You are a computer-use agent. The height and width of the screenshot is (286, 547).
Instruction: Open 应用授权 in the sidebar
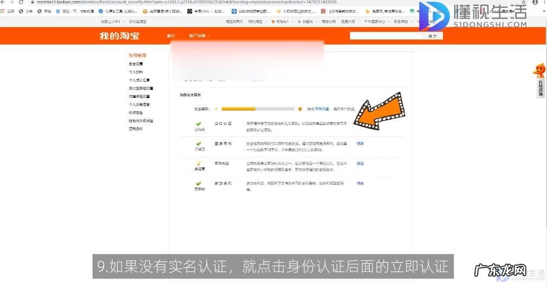136,129
